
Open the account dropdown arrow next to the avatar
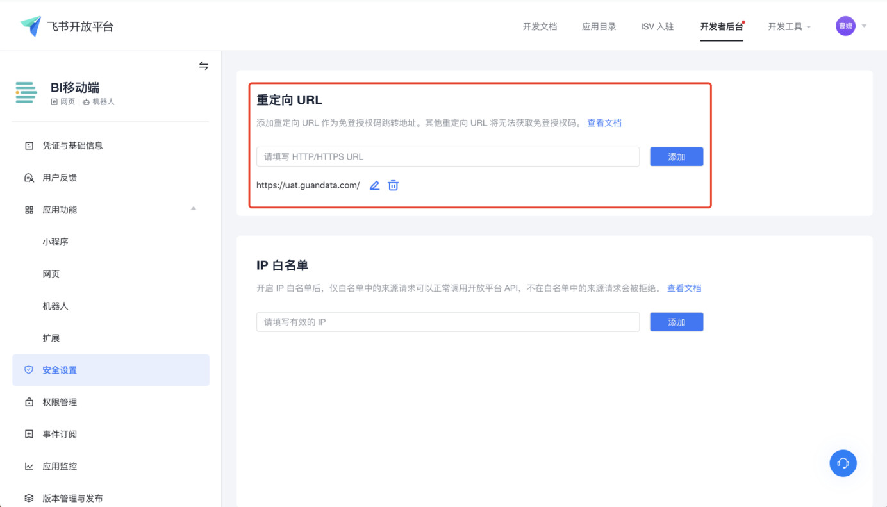(x=864, y=26)
